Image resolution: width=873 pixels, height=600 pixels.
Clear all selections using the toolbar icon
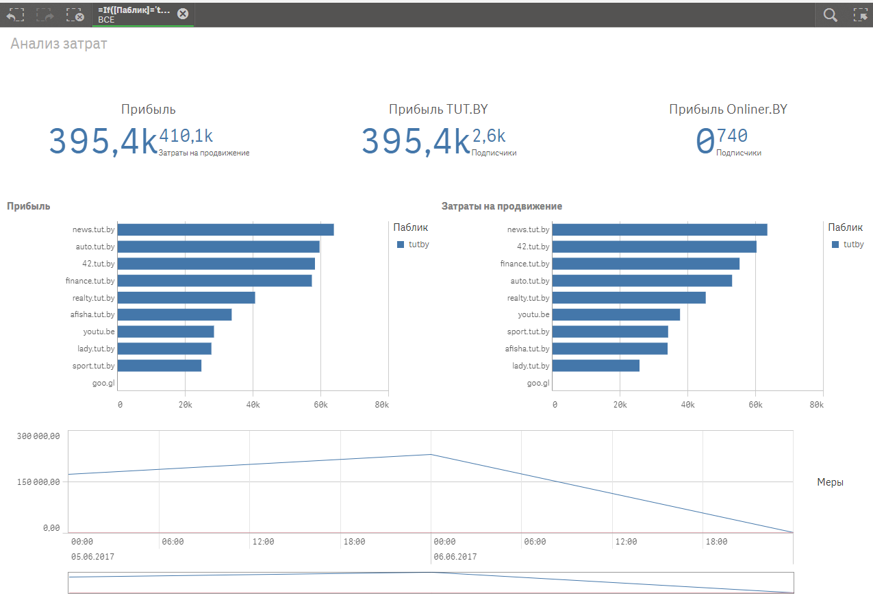(x=75, y=14)
